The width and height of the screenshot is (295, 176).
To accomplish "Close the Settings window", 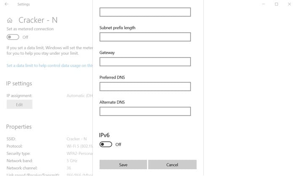I will 290,4.
